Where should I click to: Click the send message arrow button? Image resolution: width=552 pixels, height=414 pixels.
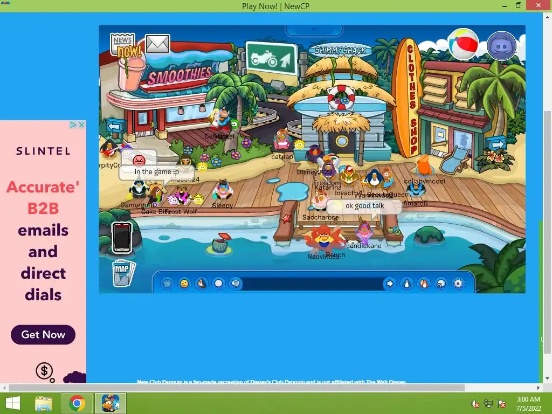click(x=389, y=284)
